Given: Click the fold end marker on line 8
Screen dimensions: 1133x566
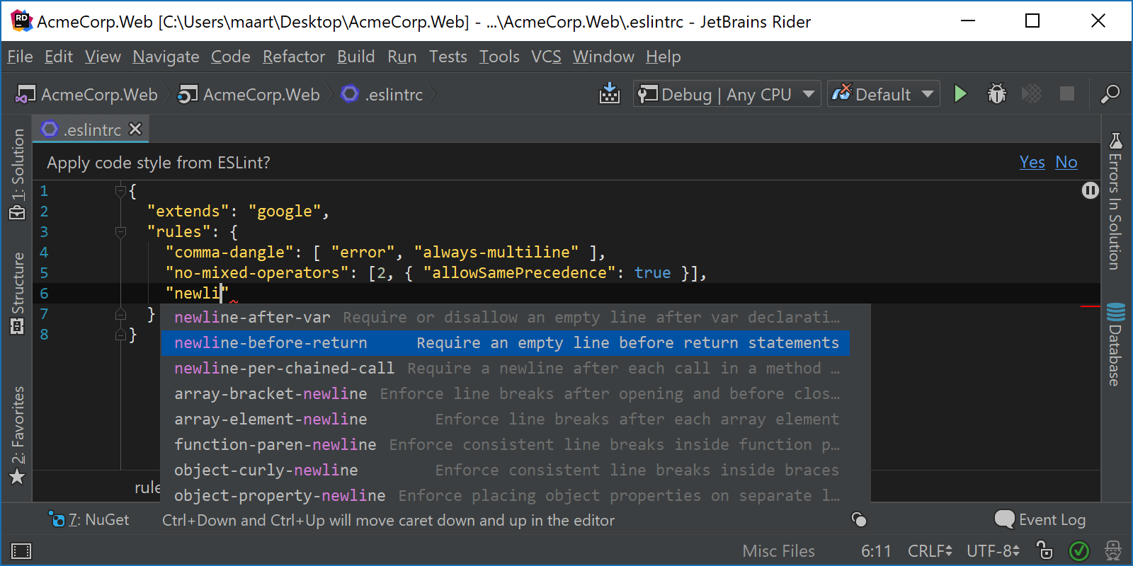Looking at the screenshot, I should (120, 335).
